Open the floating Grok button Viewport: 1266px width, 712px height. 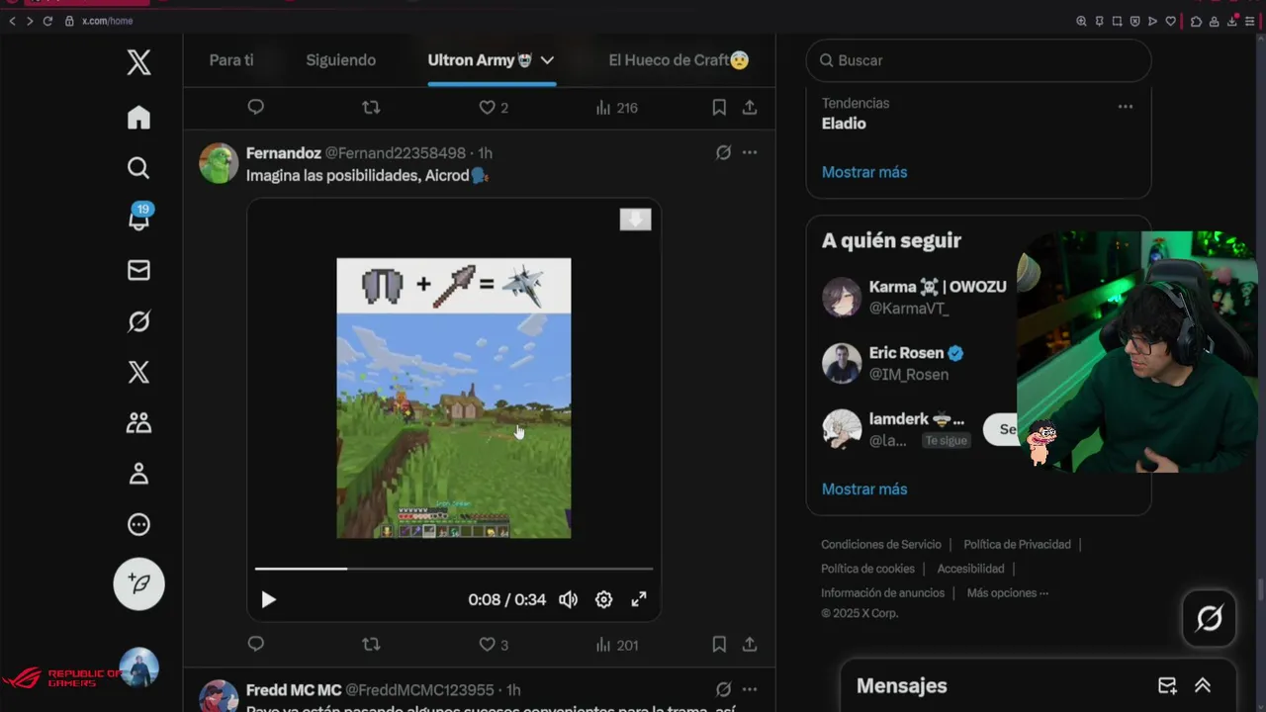coord(1209,619)
